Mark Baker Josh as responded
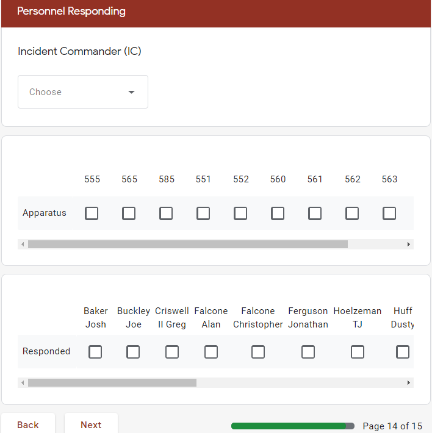Viewport: 432px width, 433px height. (x=95, y=352)
